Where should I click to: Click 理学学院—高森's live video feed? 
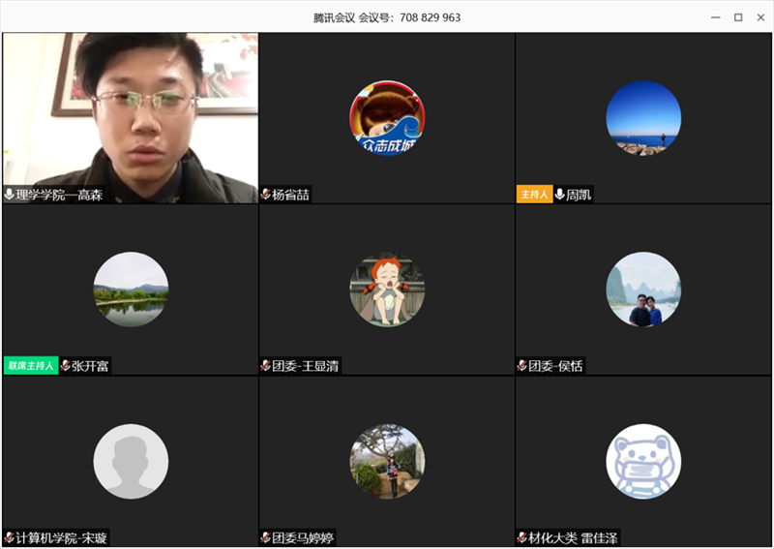[131, 118]
